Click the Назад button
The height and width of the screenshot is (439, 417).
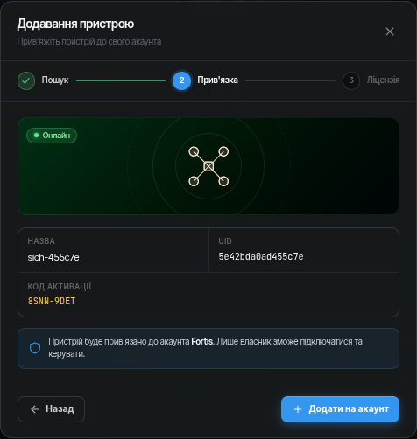(x=51, y=409)
